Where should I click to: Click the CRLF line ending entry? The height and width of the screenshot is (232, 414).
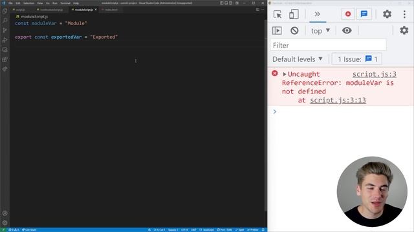click(x=193, y=230)
